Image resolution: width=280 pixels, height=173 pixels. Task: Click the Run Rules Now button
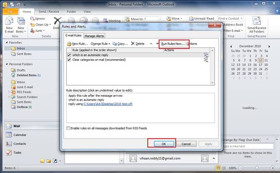[x=173, y=43]
